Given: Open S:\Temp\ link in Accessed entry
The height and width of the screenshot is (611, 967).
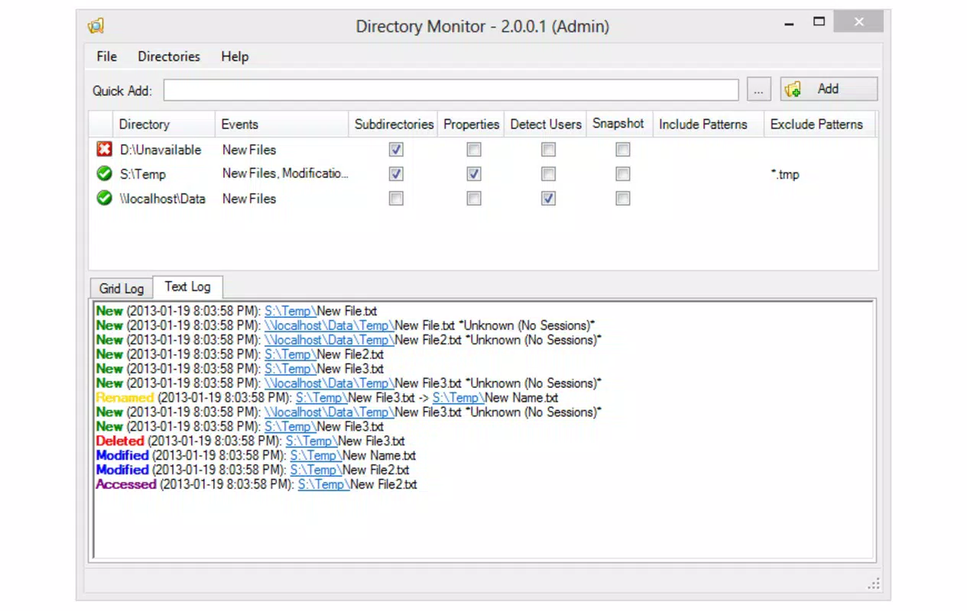Looking at the screenshot, I should pyautogui.click(x=324, y=485).
